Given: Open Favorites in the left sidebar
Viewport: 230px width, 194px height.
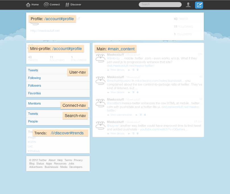Looking at the screenshot, I should (x=34, y=93).
